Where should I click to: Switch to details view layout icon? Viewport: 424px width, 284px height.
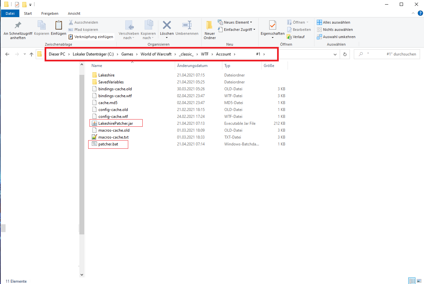(x=412, y=281)
